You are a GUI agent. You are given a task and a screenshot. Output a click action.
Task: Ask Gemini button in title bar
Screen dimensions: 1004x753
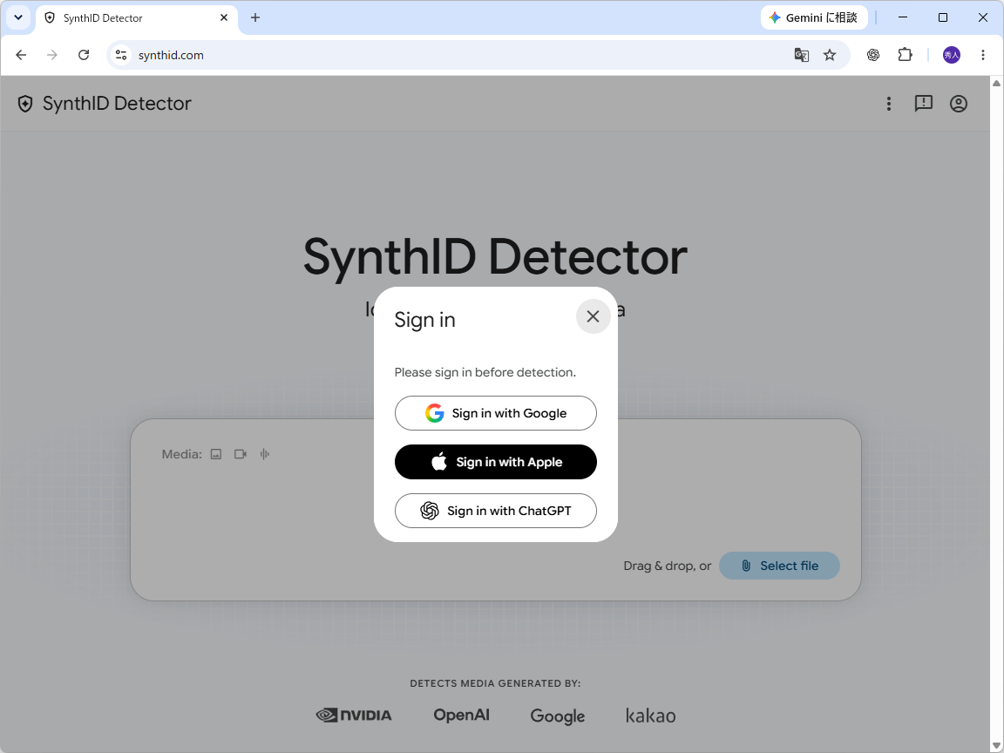tap(814, 18)
